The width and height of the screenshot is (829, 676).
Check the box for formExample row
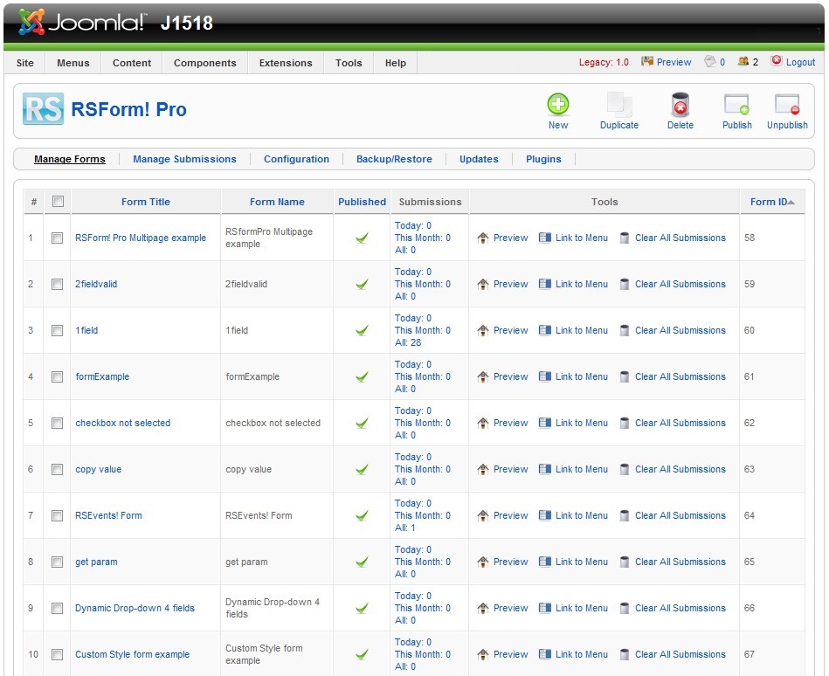pos(57,376)
